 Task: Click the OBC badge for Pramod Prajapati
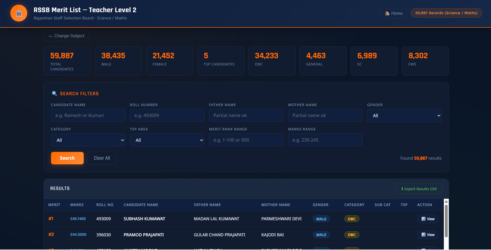click(x=352, y=235)
